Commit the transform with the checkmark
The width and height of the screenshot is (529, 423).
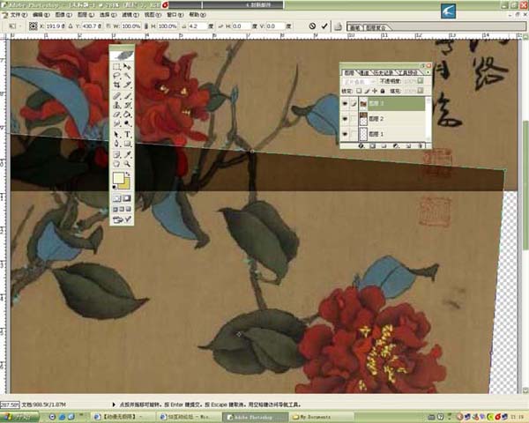(324, 26)
